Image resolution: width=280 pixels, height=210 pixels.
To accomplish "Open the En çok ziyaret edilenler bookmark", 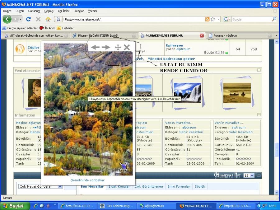I will coord(20,28).
